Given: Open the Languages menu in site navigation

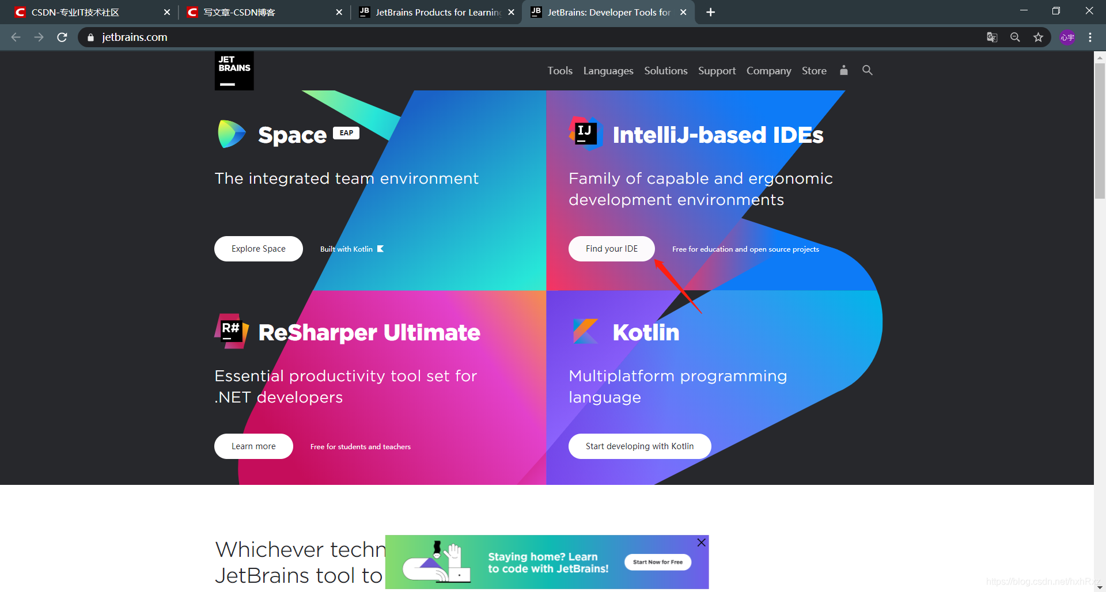Looking at the screenshot, I should pos(608,71).
